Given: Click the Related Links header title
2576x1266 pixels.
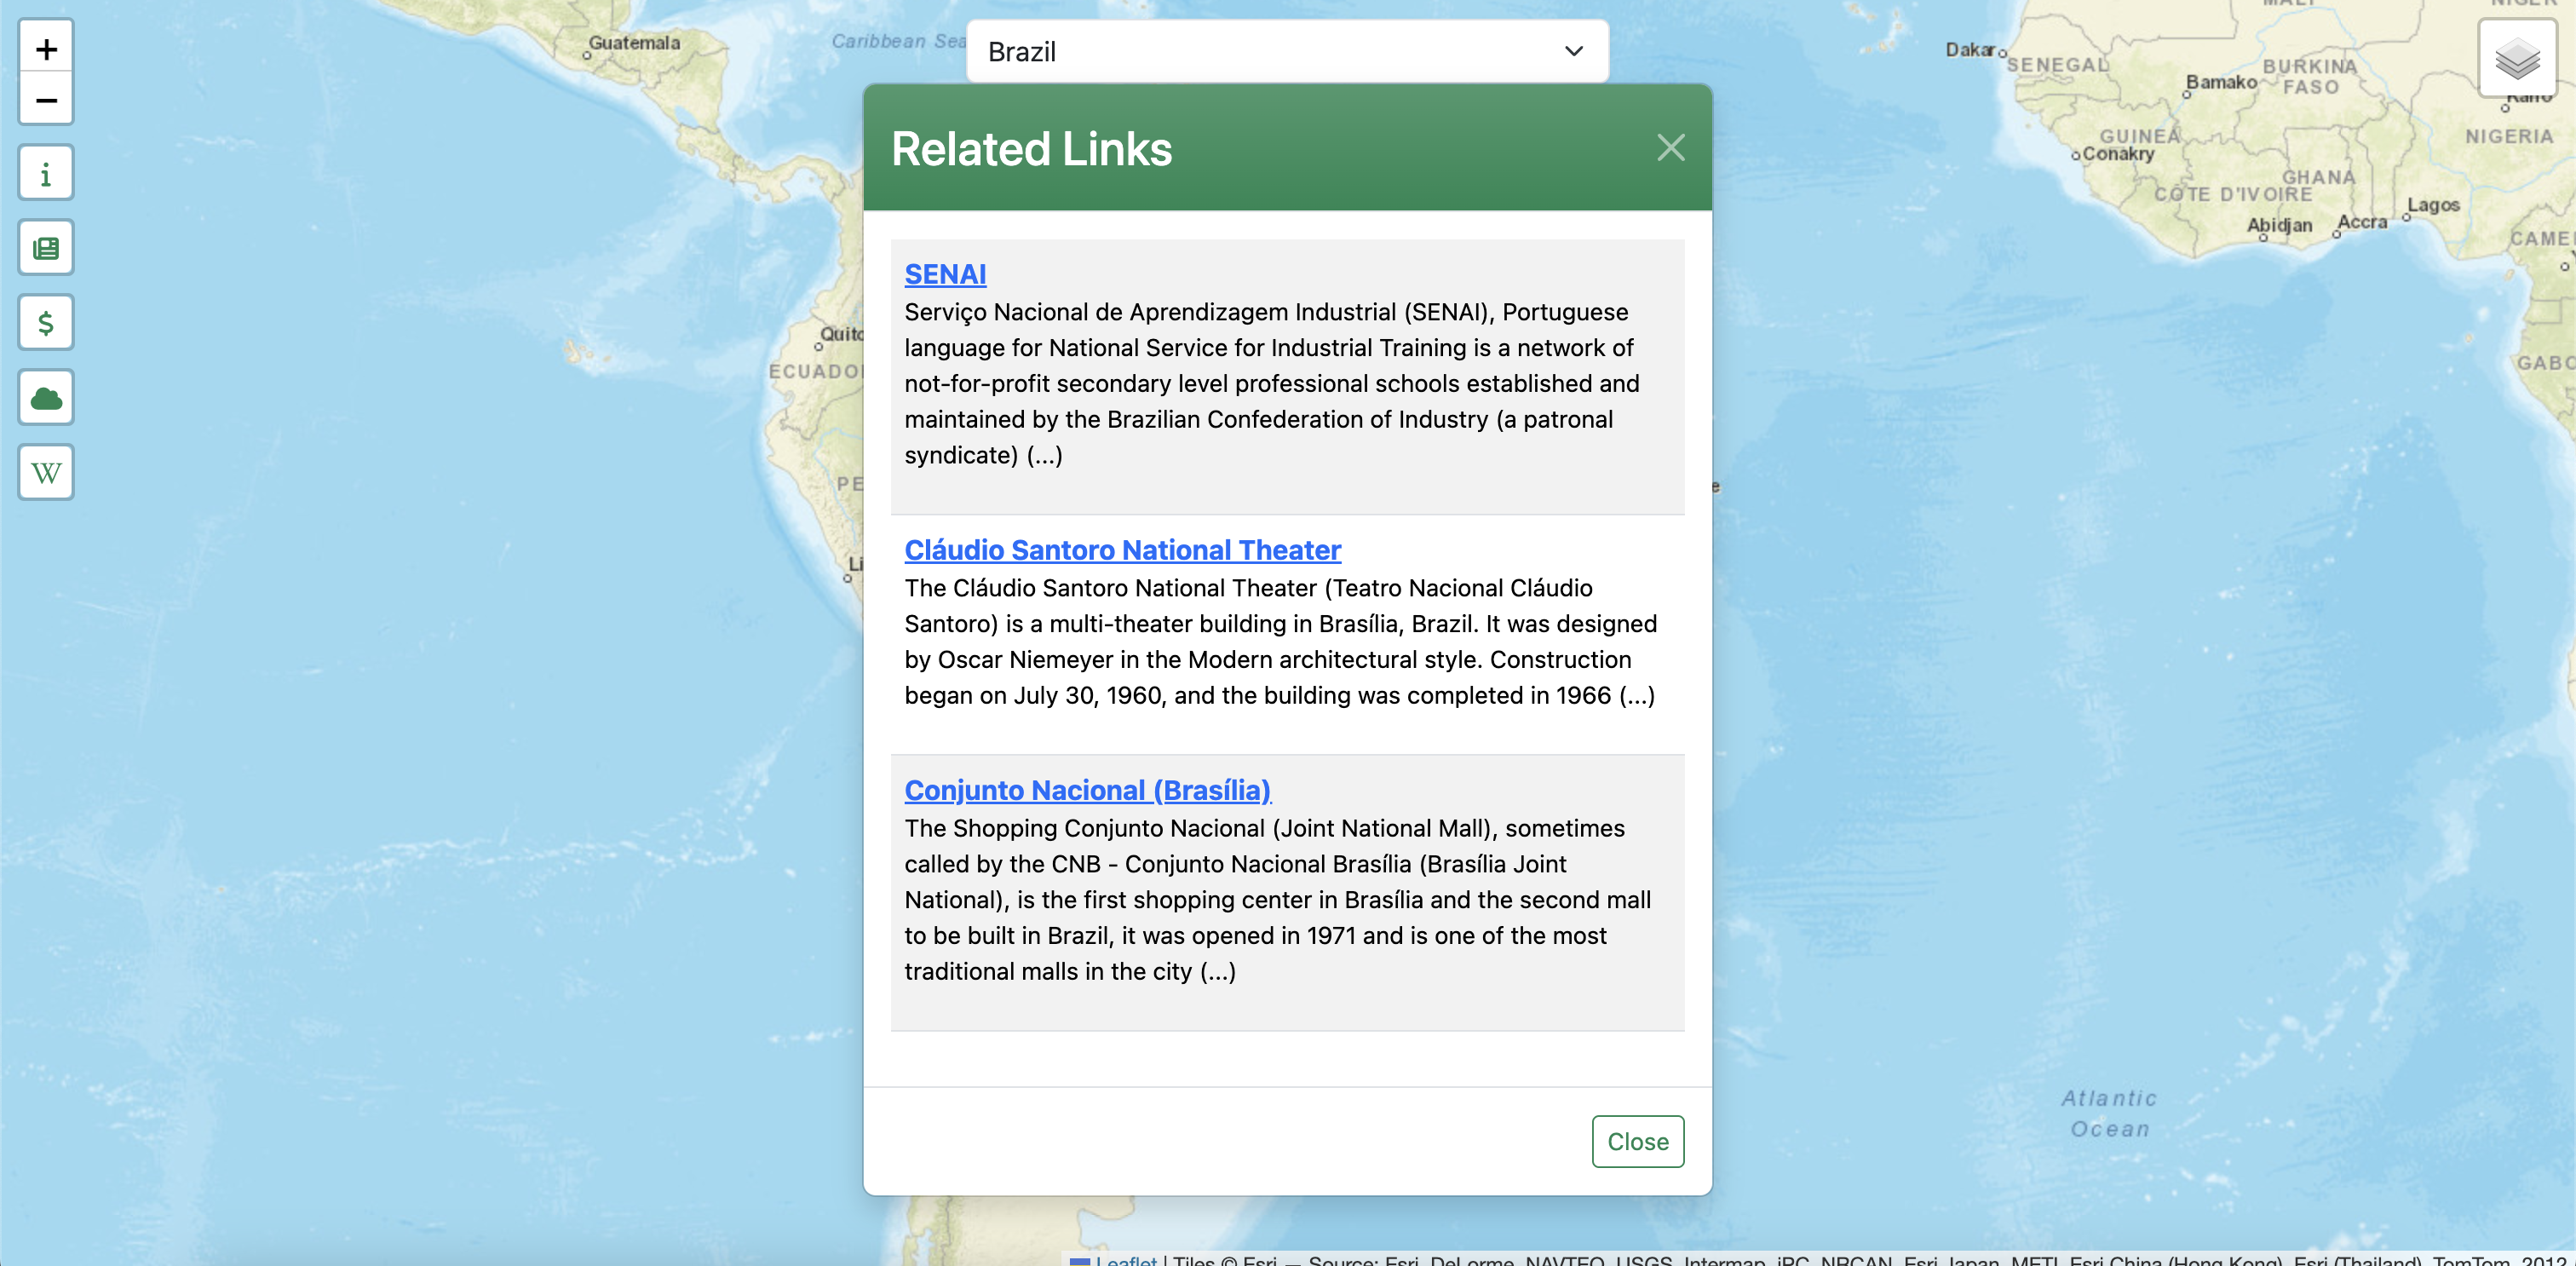Looking at the screenshot, I should (x=1031, y=149).
